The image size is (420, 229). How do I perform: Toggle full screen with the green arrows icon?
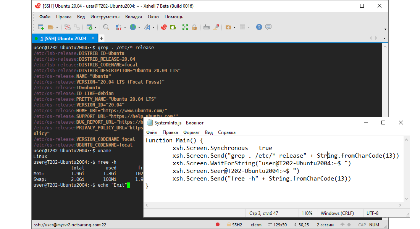(x=185, y=27)
